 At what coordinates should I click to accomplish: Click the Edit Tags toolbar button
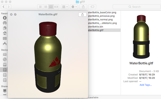tap(92, 7)
